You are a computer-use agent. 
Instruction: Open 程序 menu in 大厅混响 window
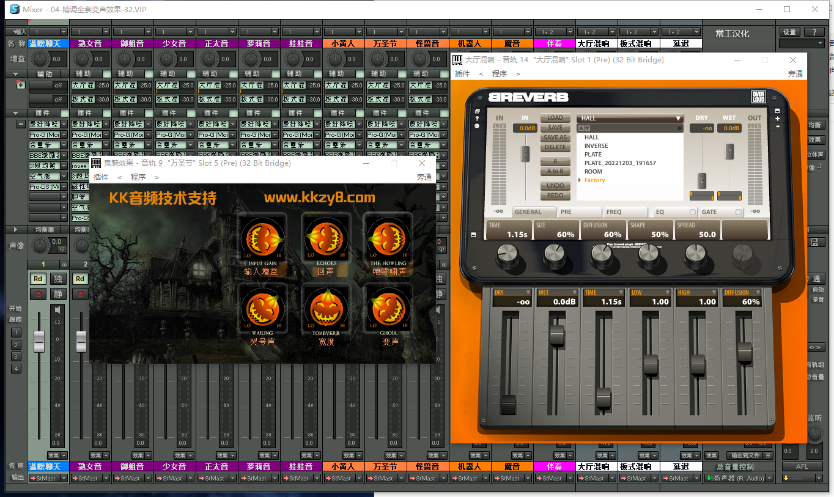[500, 73]
